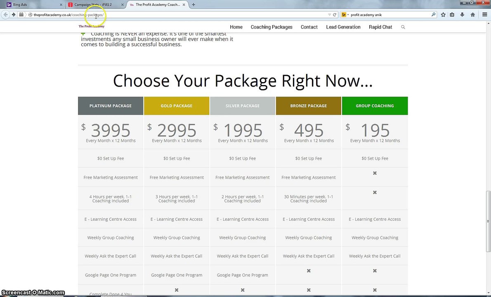Click the 'Choose Your Package Right Now...' heading

click(x=243, y=81)
